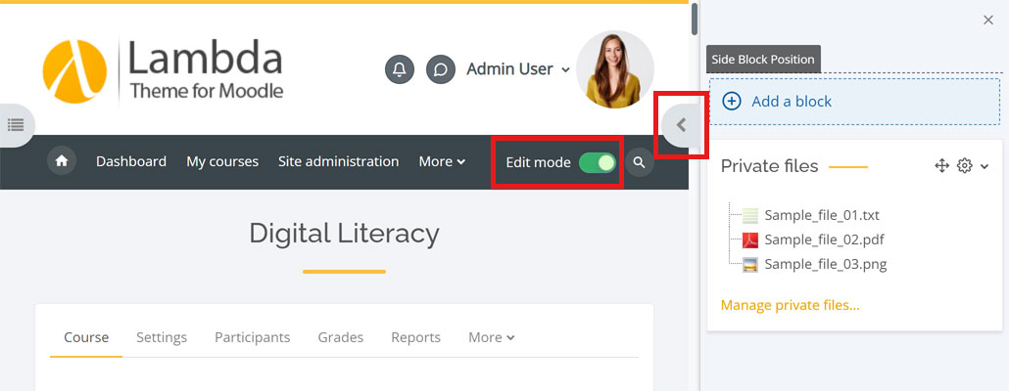Open the Grades tab
Image resolution: width=1009 pixels, height=391 pixels.
340,337
